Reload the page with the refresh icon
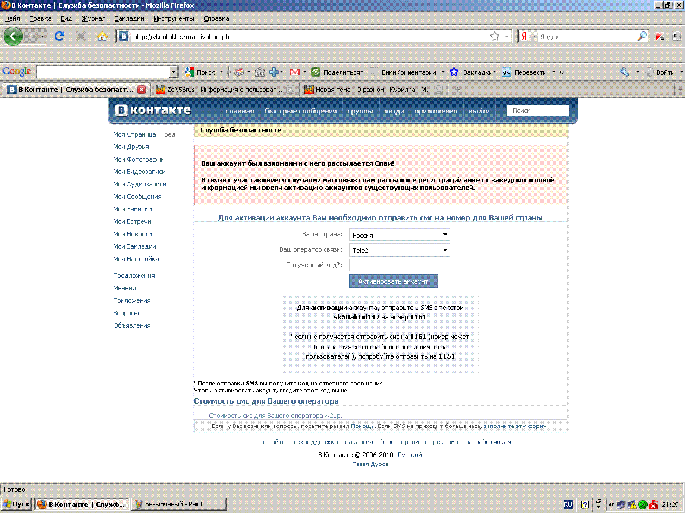 point(59,36)
